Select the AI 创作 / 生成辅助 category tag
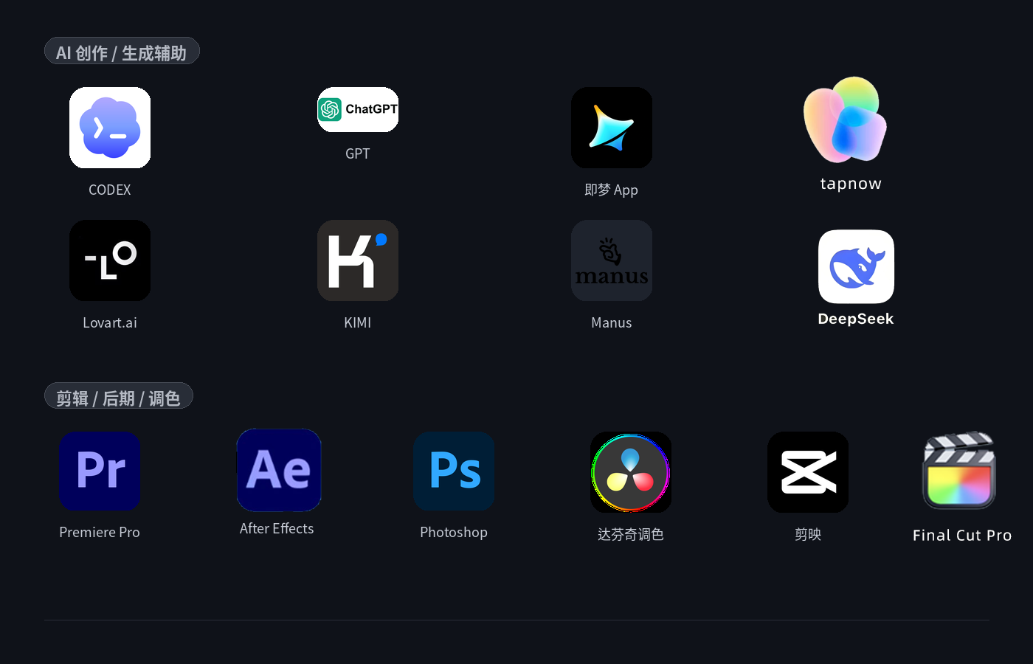 tap(122, 51)
